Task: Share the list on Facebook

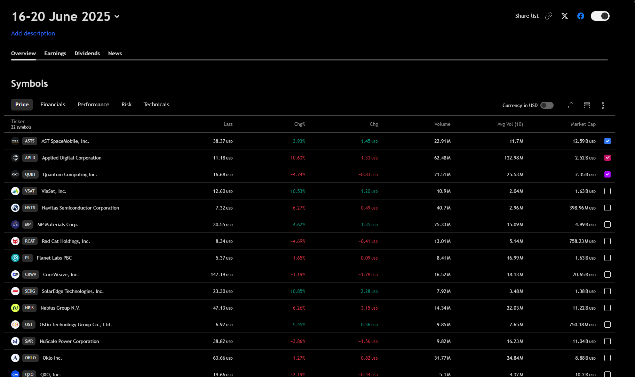Action: coord(581,16)
